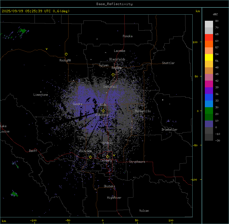Click the green 30 dBZ legend swatch

click(209, 111)
